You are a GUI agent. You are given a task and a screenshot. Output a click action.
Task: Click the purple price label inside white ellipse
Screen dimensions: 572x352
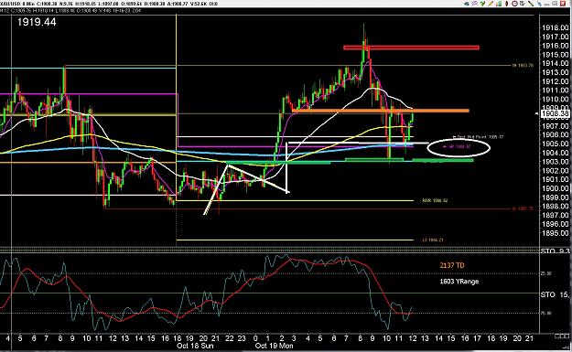tap(457, 146)
